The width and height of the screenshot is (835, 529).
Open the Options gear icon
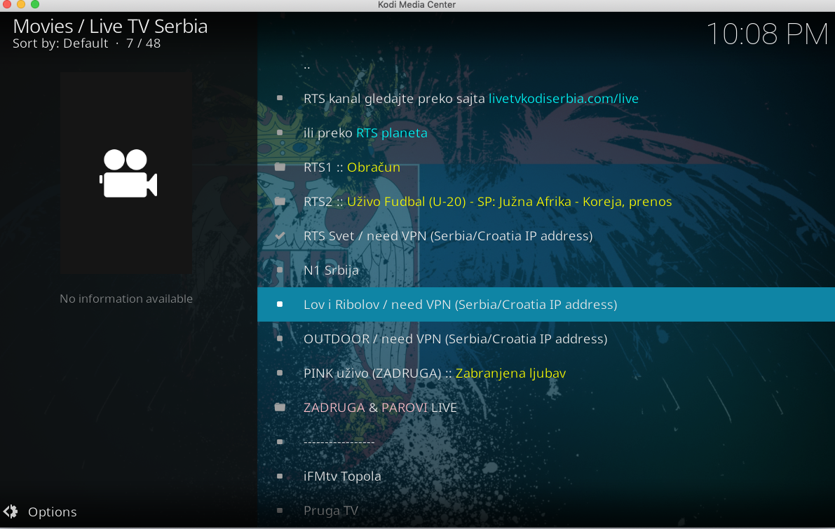point(10,511)
